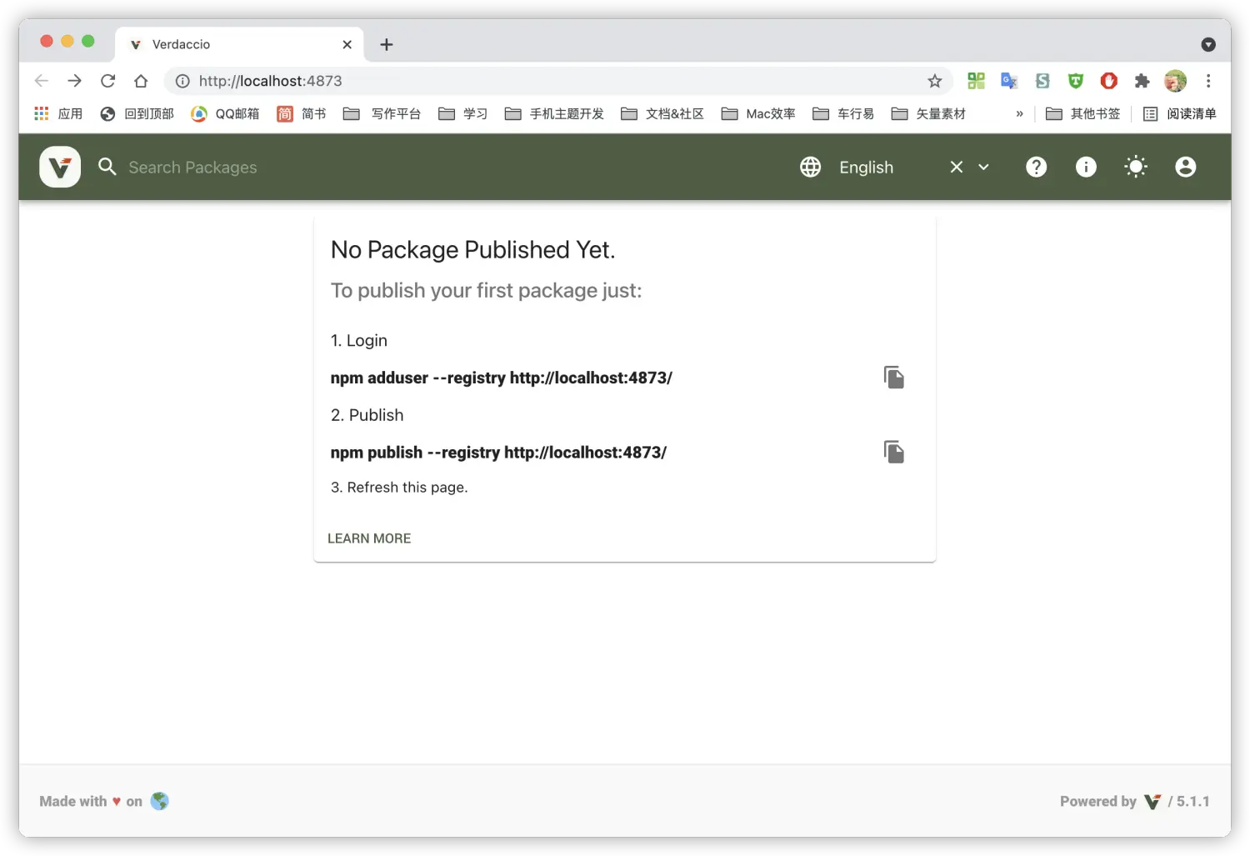Toggle the dark/light theme mode
The height and width of the screenshot is (856, 1250).
click(1136, 167)
